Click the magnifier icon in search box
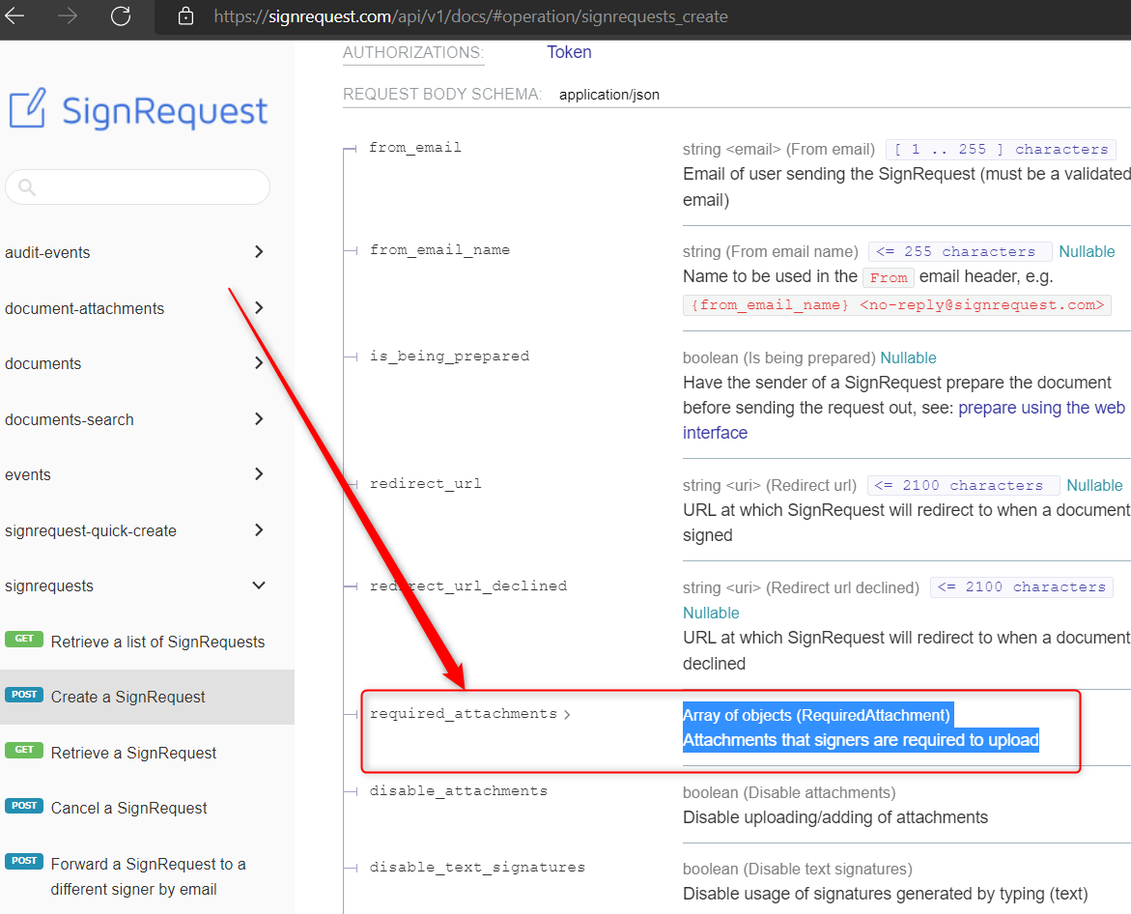The image size is (1131, 914). (27, 187)
